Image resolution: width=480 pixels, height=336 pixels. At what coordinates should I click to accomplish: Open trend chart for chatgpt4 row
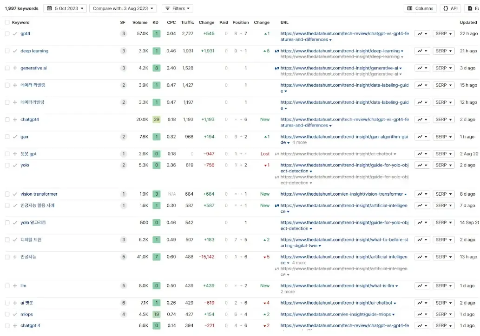[x=422, y=120]
